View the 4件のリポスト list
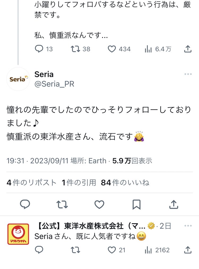This screenshot has width=199, height=269. 32,182
